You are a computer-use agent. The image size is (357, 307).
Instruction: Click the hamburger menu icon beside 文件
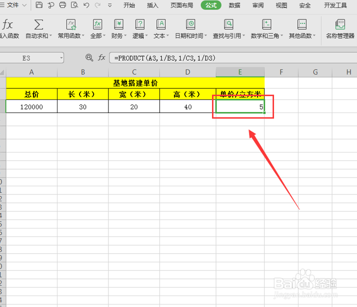(x=2, y=5)
